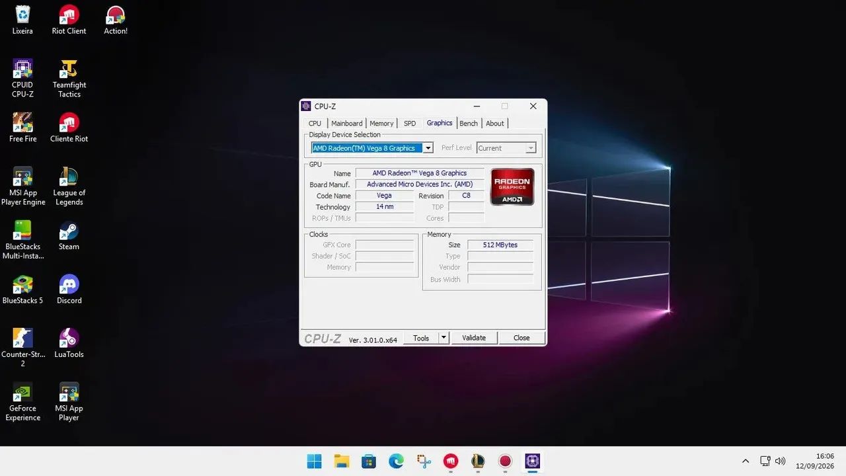Select MSI App Player Engine icon

tap(22, 186)
